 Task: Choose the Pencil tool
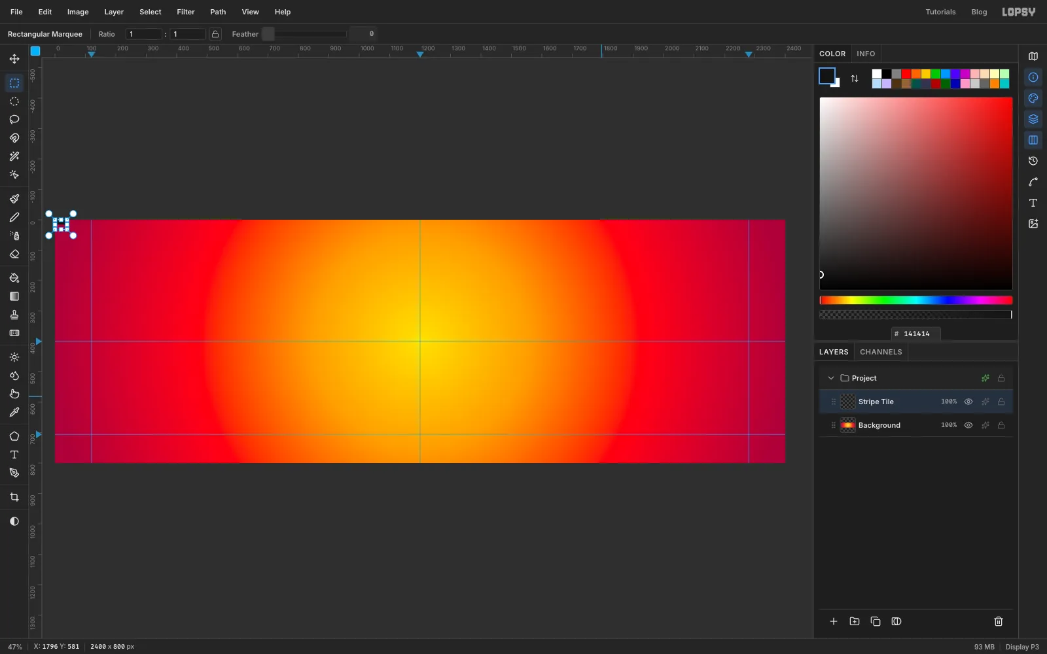click(x=14, y=217)
